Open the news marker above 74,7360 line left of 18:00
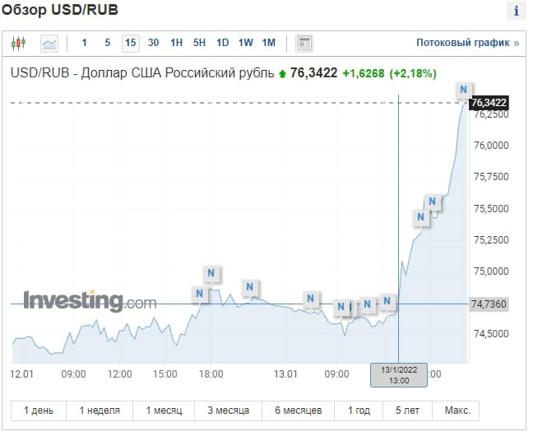Image resolution: width=533 pixels, height=436 pixels. pos(199,293)
